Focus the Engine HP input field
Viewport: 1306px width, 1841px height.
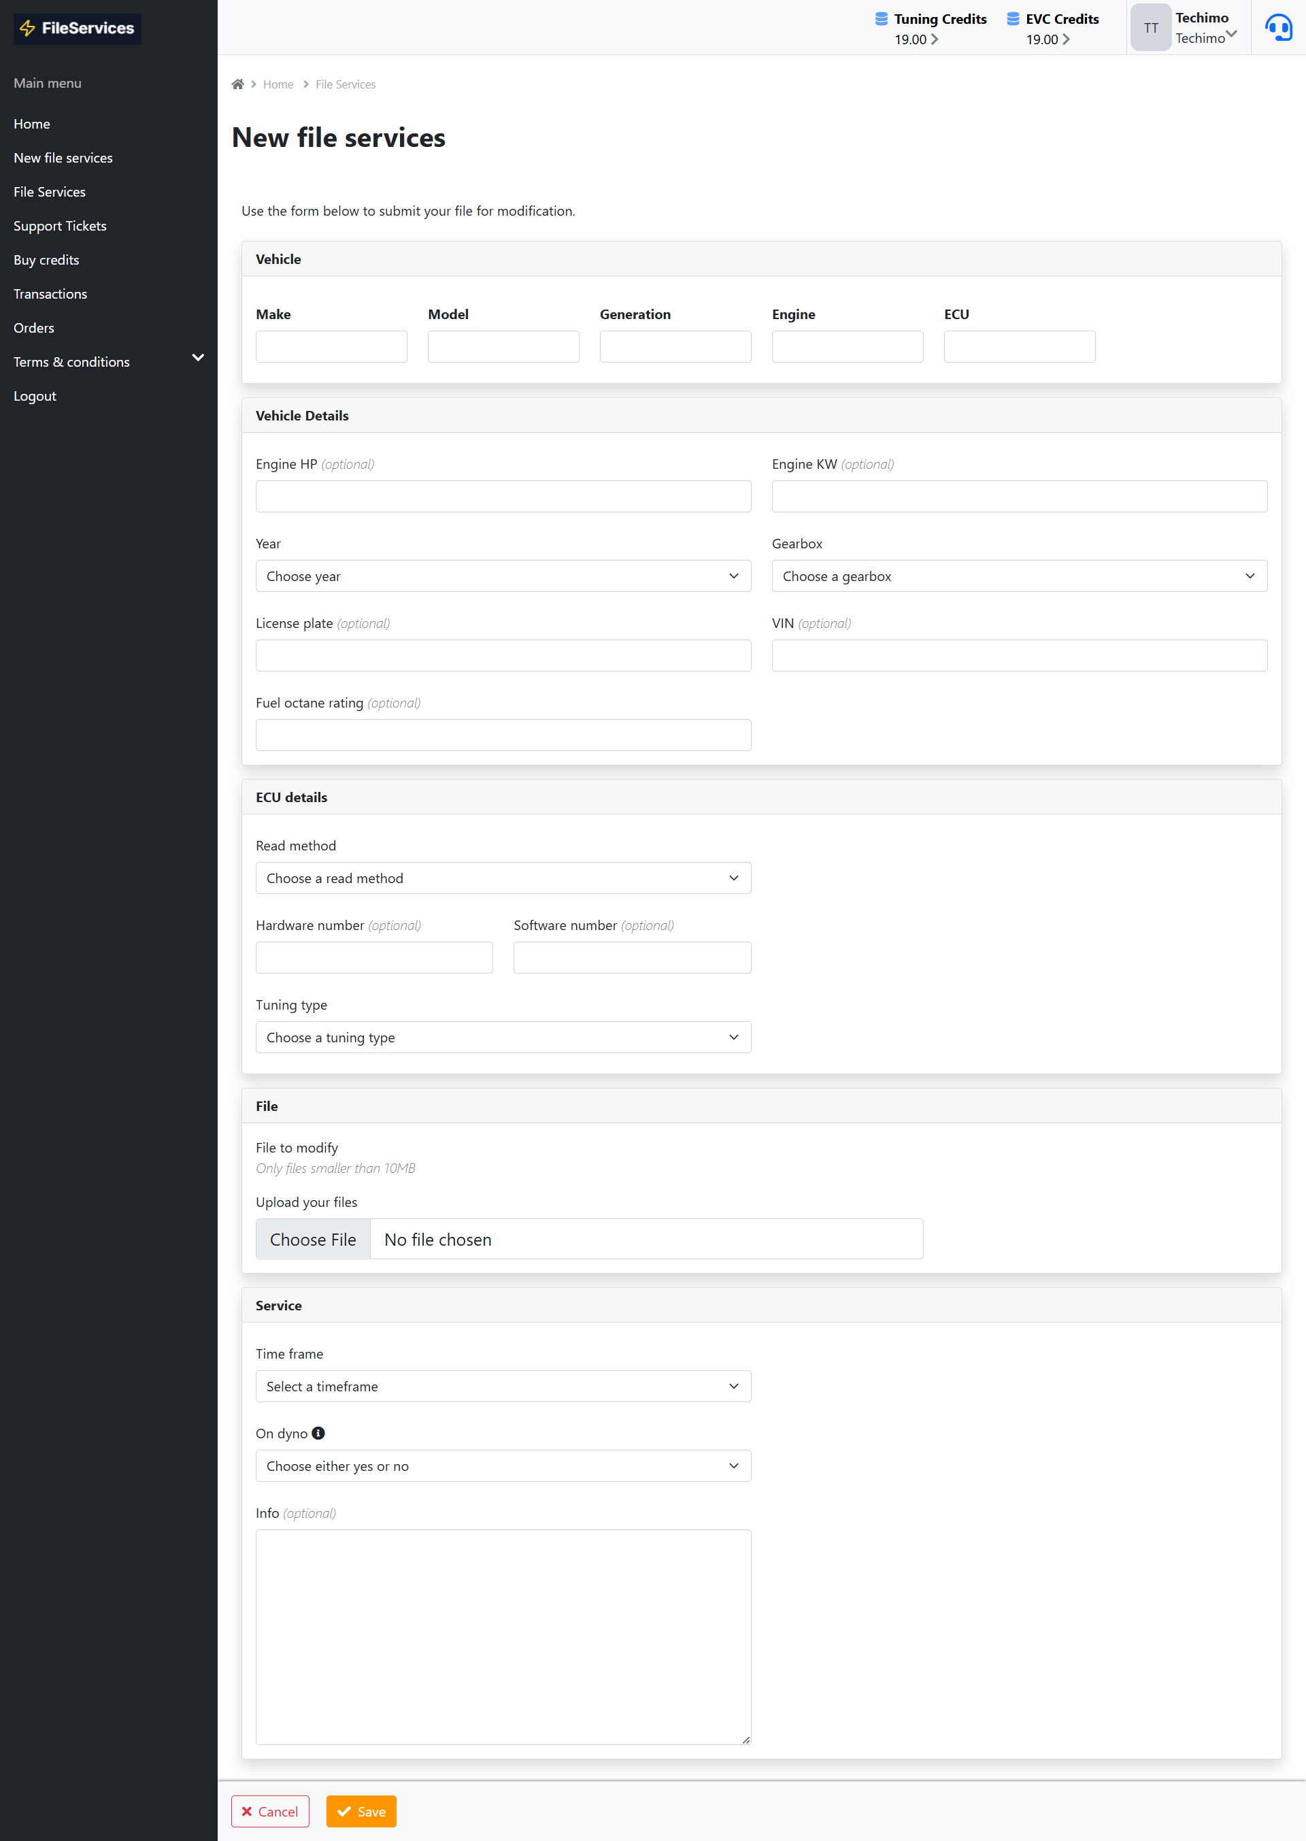click(x=503, y=496)
